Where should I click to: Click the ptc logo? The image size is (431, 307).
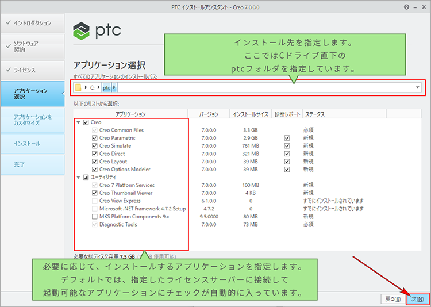tap(97, 31)
